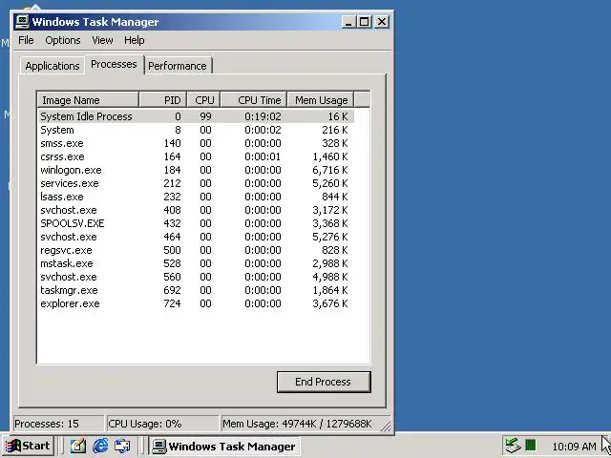Click the CPU Usage: 0% status entry

tap(162, 424)
